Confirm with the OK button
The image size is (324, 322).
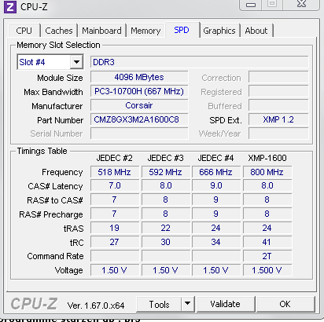click(x=285, y=304)
